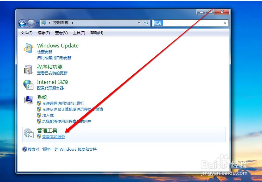Click the 系统 computer icon
This screenshot has height=182, width=262.
click(29, 100)
